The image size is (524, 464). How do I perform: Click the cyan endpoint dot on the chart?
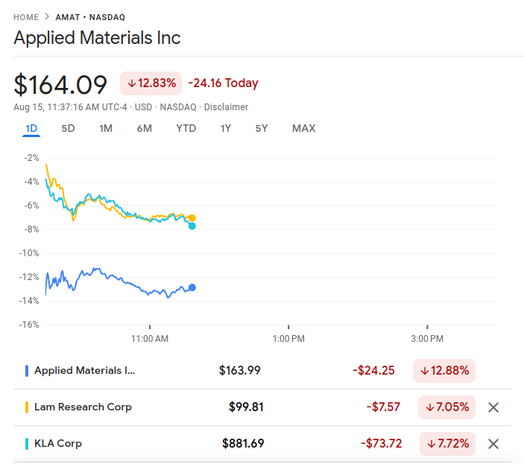coord(192,226)
